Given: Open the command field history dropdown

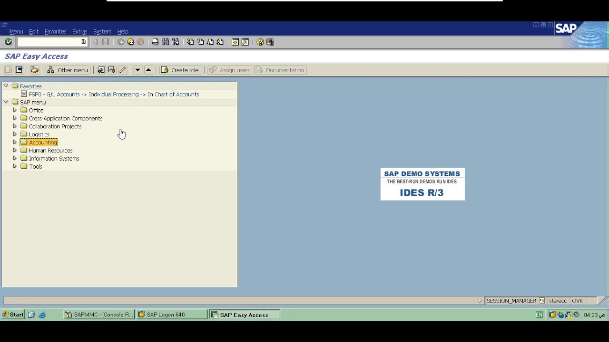Looking at the screenshot, I should (84, 42).
